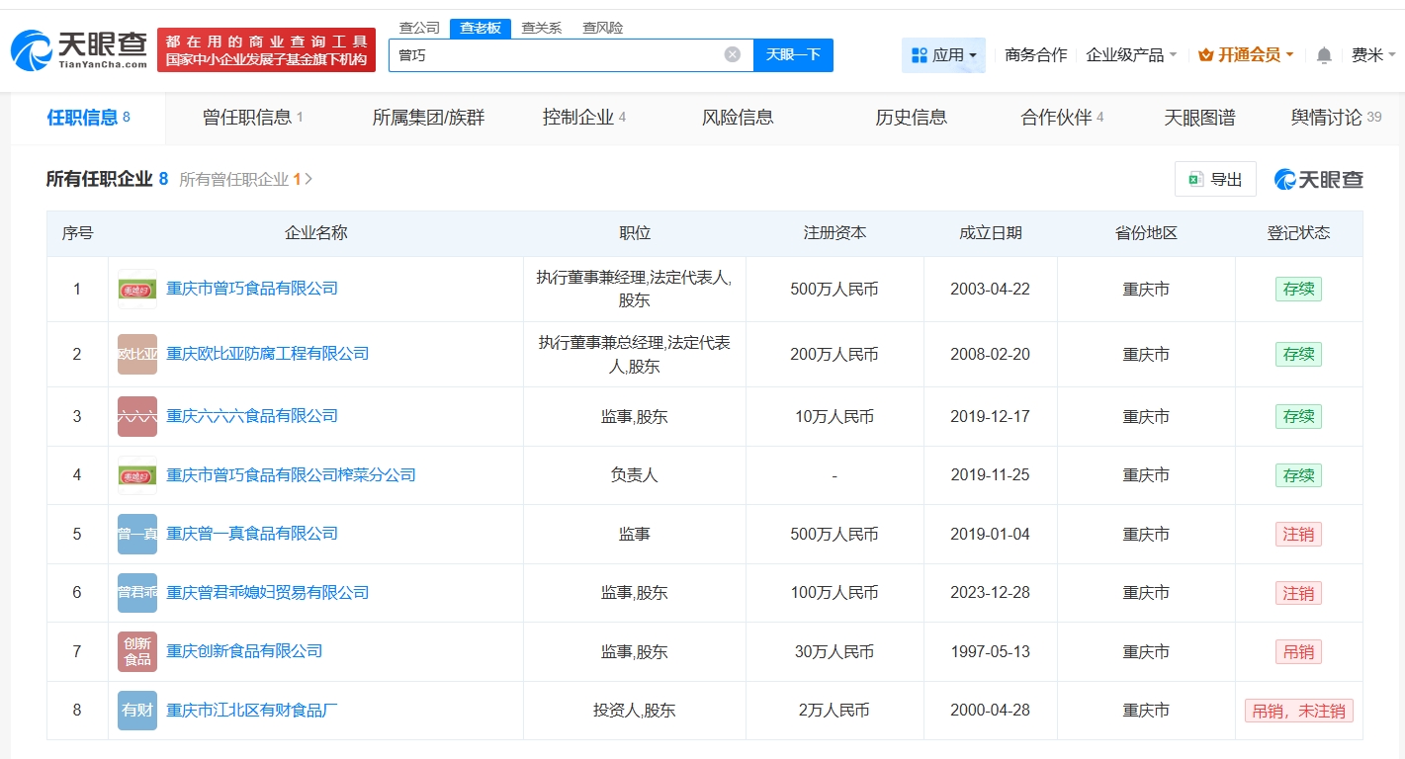This screenshot has height=759, width=1405.
Task: Open the 重庆市曾巧食品有限公司 company link
Action: pos(252,289)
